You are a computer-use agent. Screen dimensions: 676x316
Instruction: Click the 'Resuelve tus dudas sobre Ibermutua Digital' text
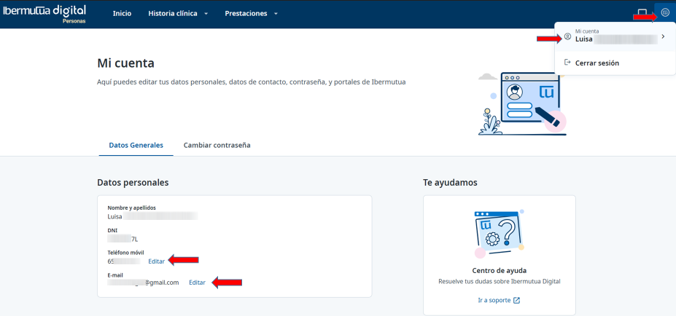pyautogui.click(x=500, y=282)
